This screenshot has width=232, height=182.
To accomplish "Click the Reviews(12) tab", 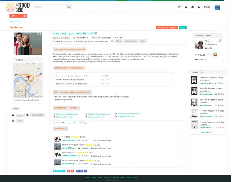I will point(61,129).
